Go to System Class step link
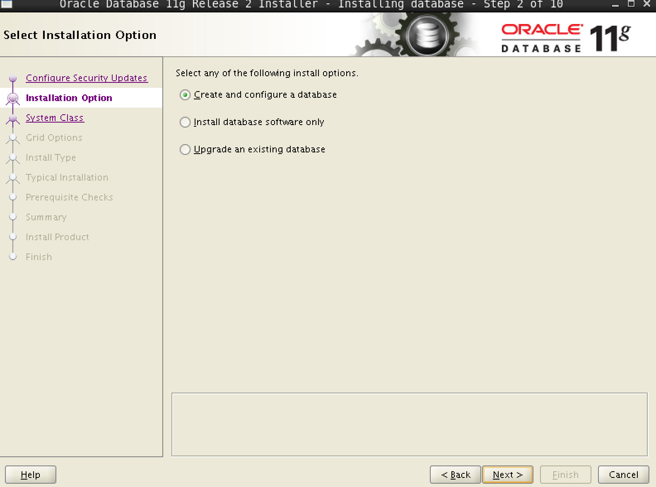The image size is (656, 487). (x=55, y=118)
